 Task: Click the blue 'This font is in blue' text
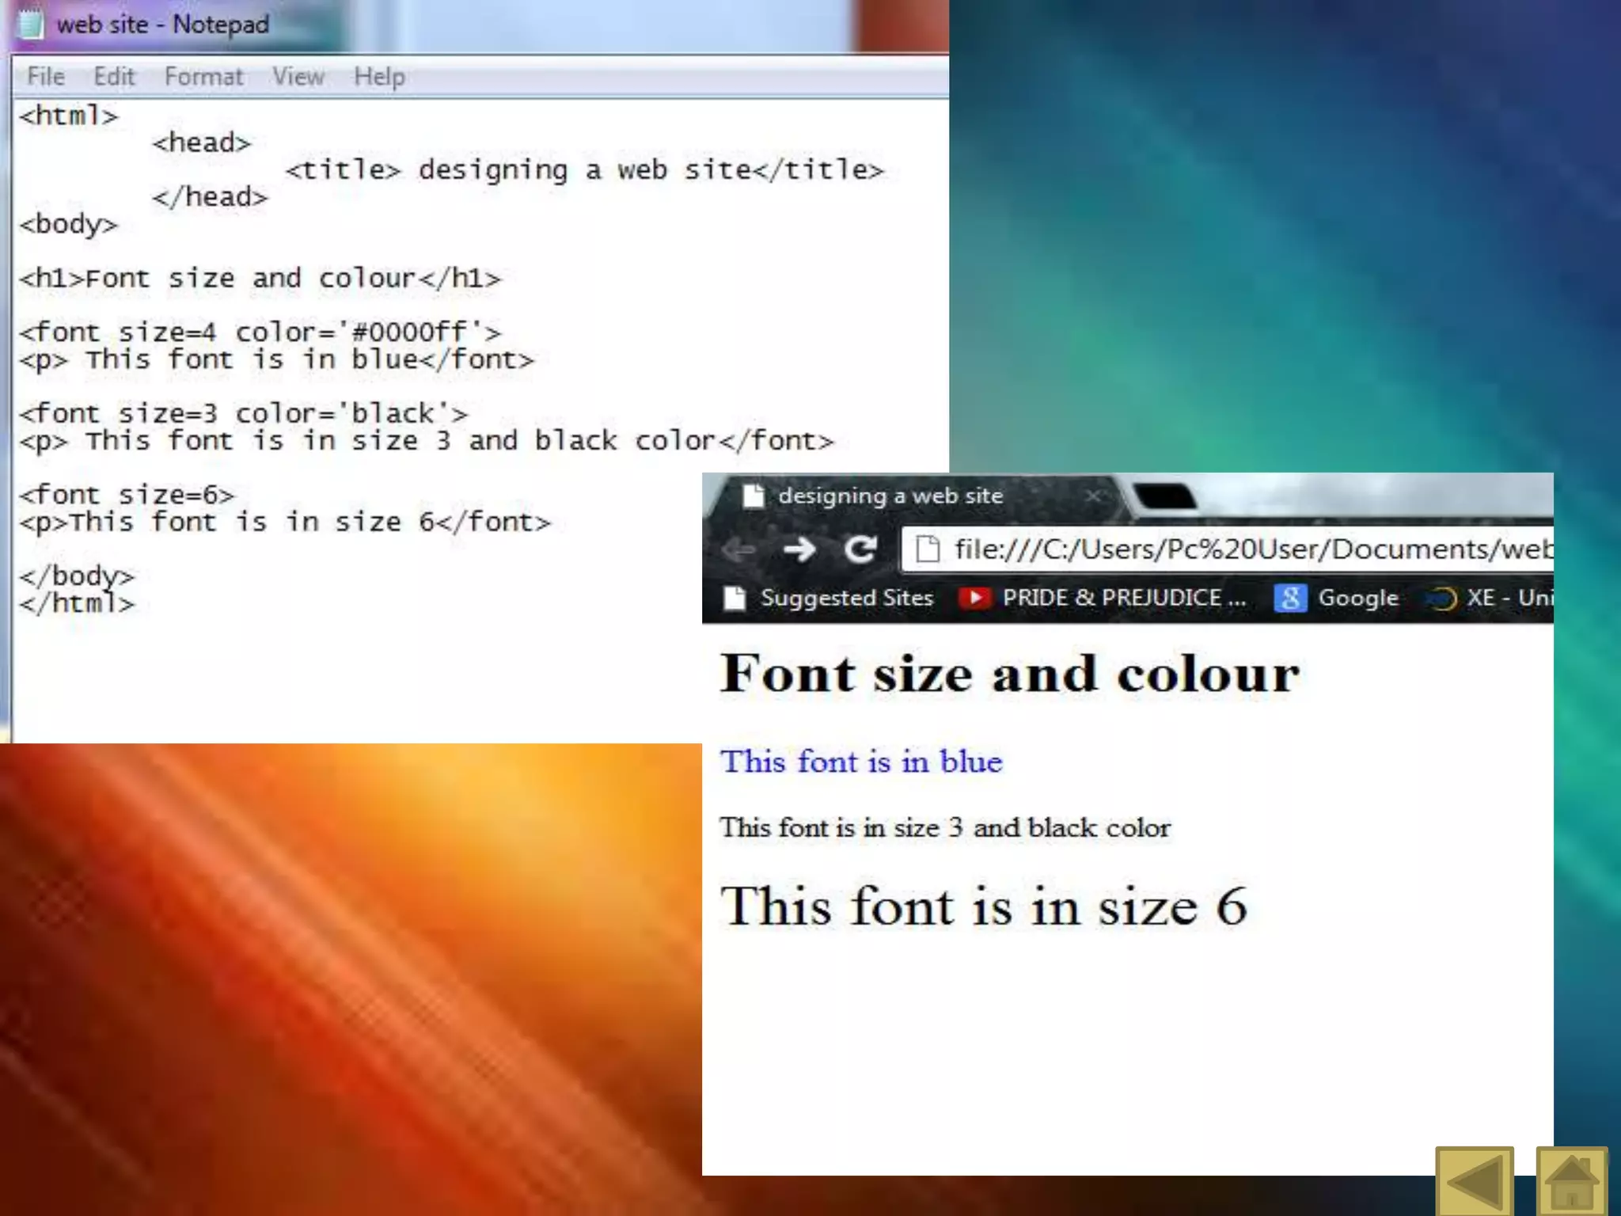click(861, 762)
